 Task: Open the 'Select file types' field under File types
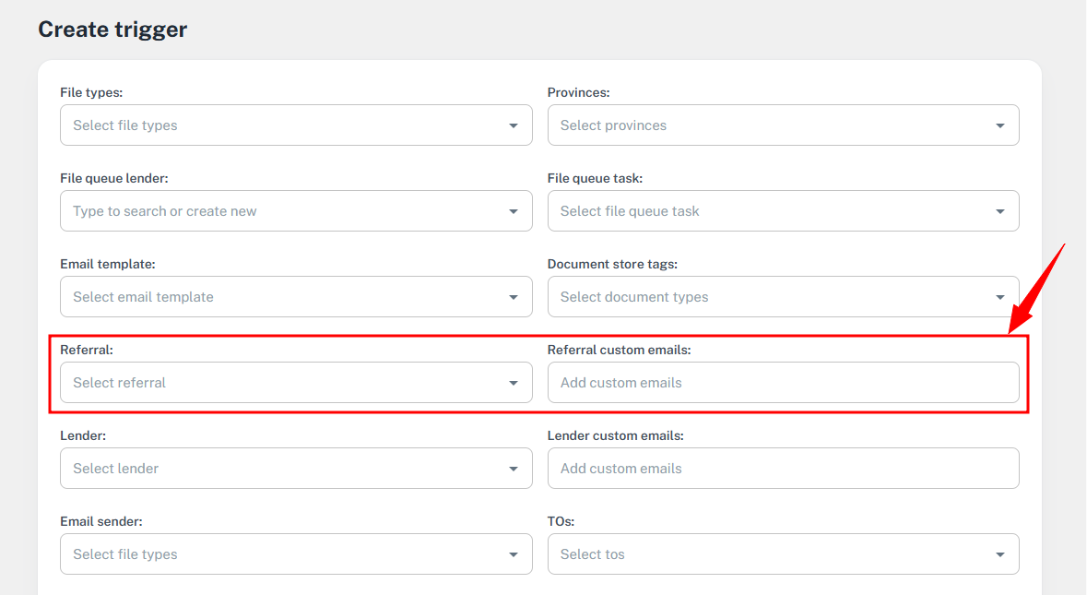(x=277, y=125)
